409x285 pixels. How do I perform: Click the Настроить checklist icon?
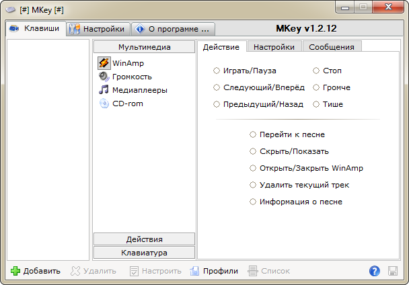coord(134,271)
